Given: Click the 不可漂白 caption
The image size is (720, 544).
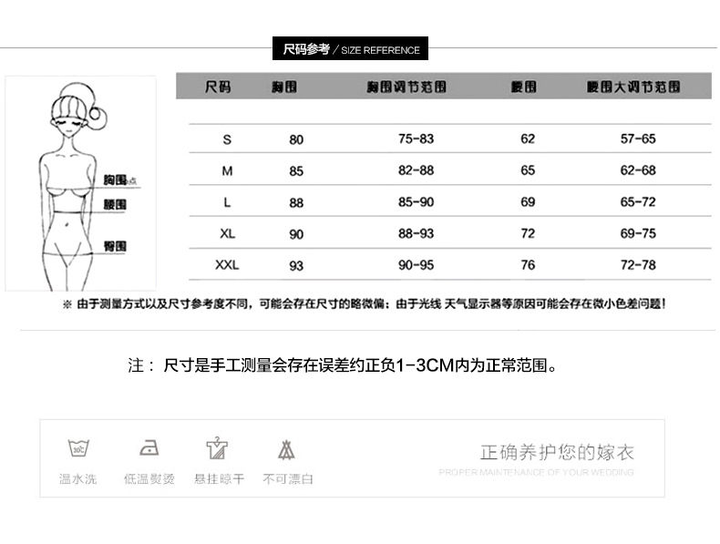Looking at the screenshot, I should tap(288, 479).
